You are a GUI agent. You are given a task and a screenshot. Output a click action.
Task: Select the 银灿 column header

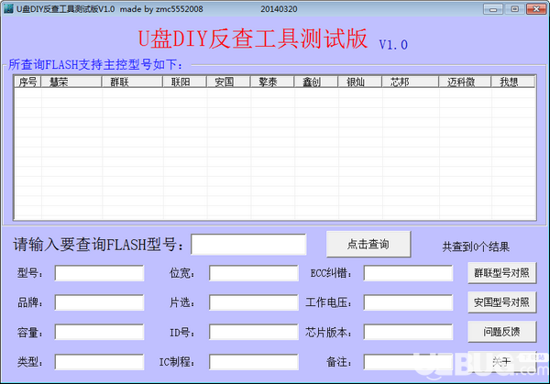point(360,82)
